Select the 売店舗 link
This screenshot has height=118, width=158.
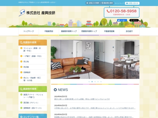26,67
